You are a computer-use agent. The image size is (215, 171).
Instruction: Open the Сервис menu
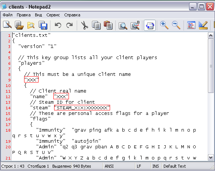pos(53,15)
